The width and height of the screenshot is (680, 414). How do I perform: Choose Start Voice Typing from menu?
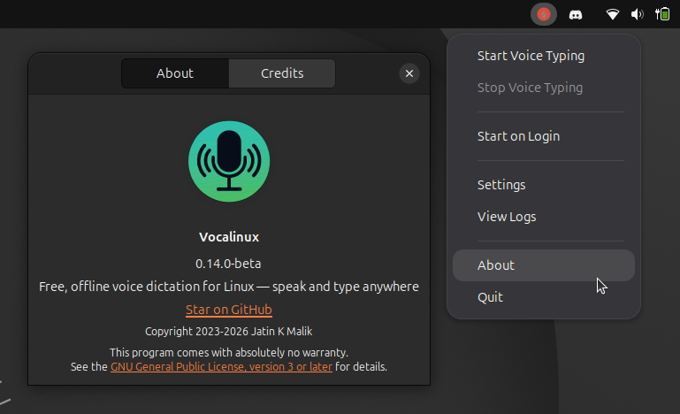pos(544,56)
